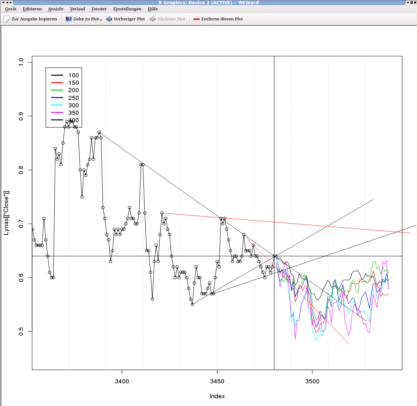Image resolution: width=417 pixels, height=406 pixels.
Task: Open the Verlauf menu
Action: (x=77, y=9)
